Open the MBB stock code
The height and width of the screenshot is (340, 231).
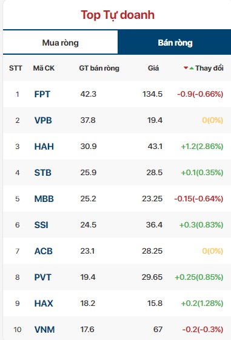coord(44,199)
